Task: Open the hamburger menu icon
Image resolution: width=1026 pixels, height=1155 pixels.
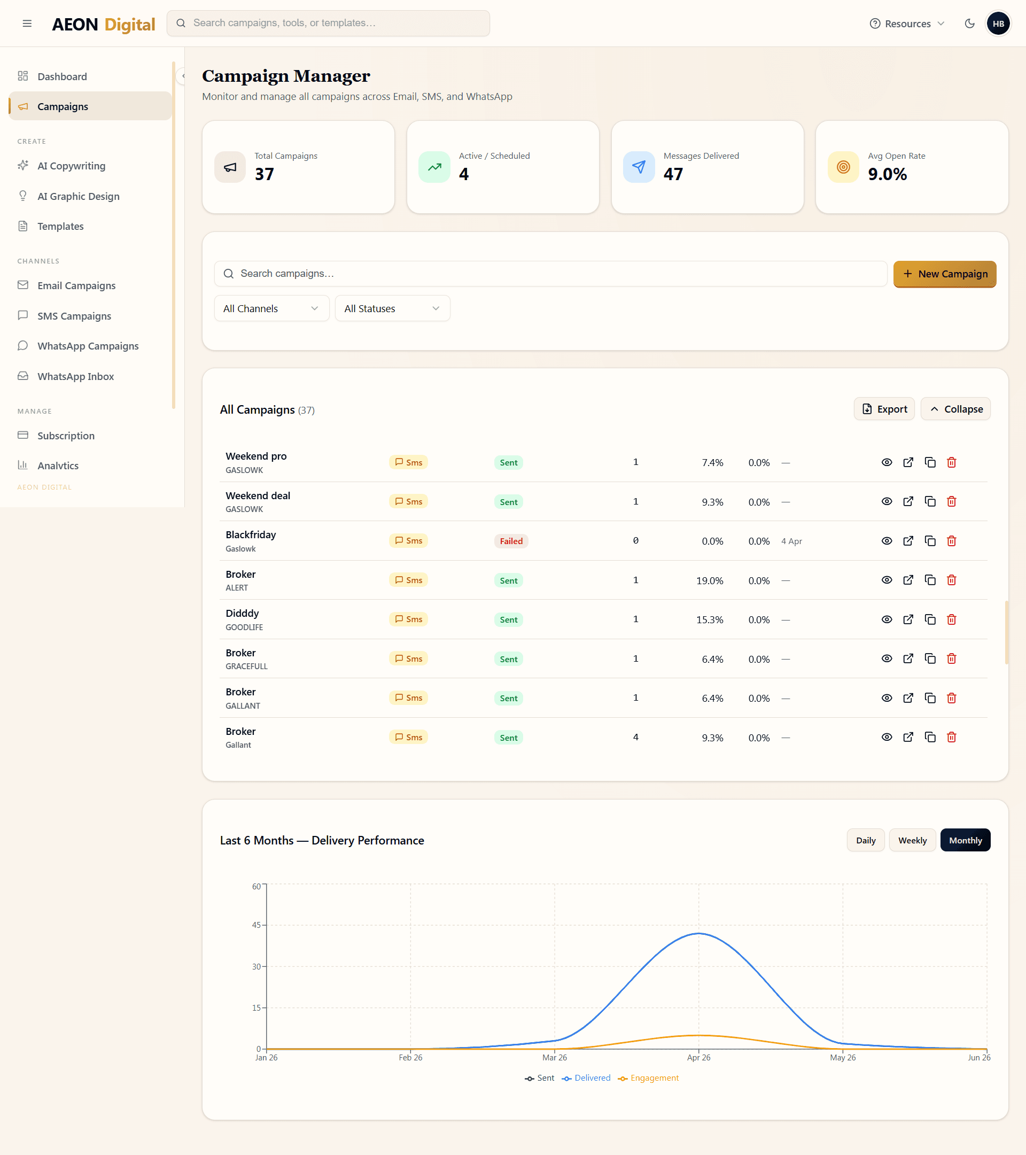Action: pos(27,23)
